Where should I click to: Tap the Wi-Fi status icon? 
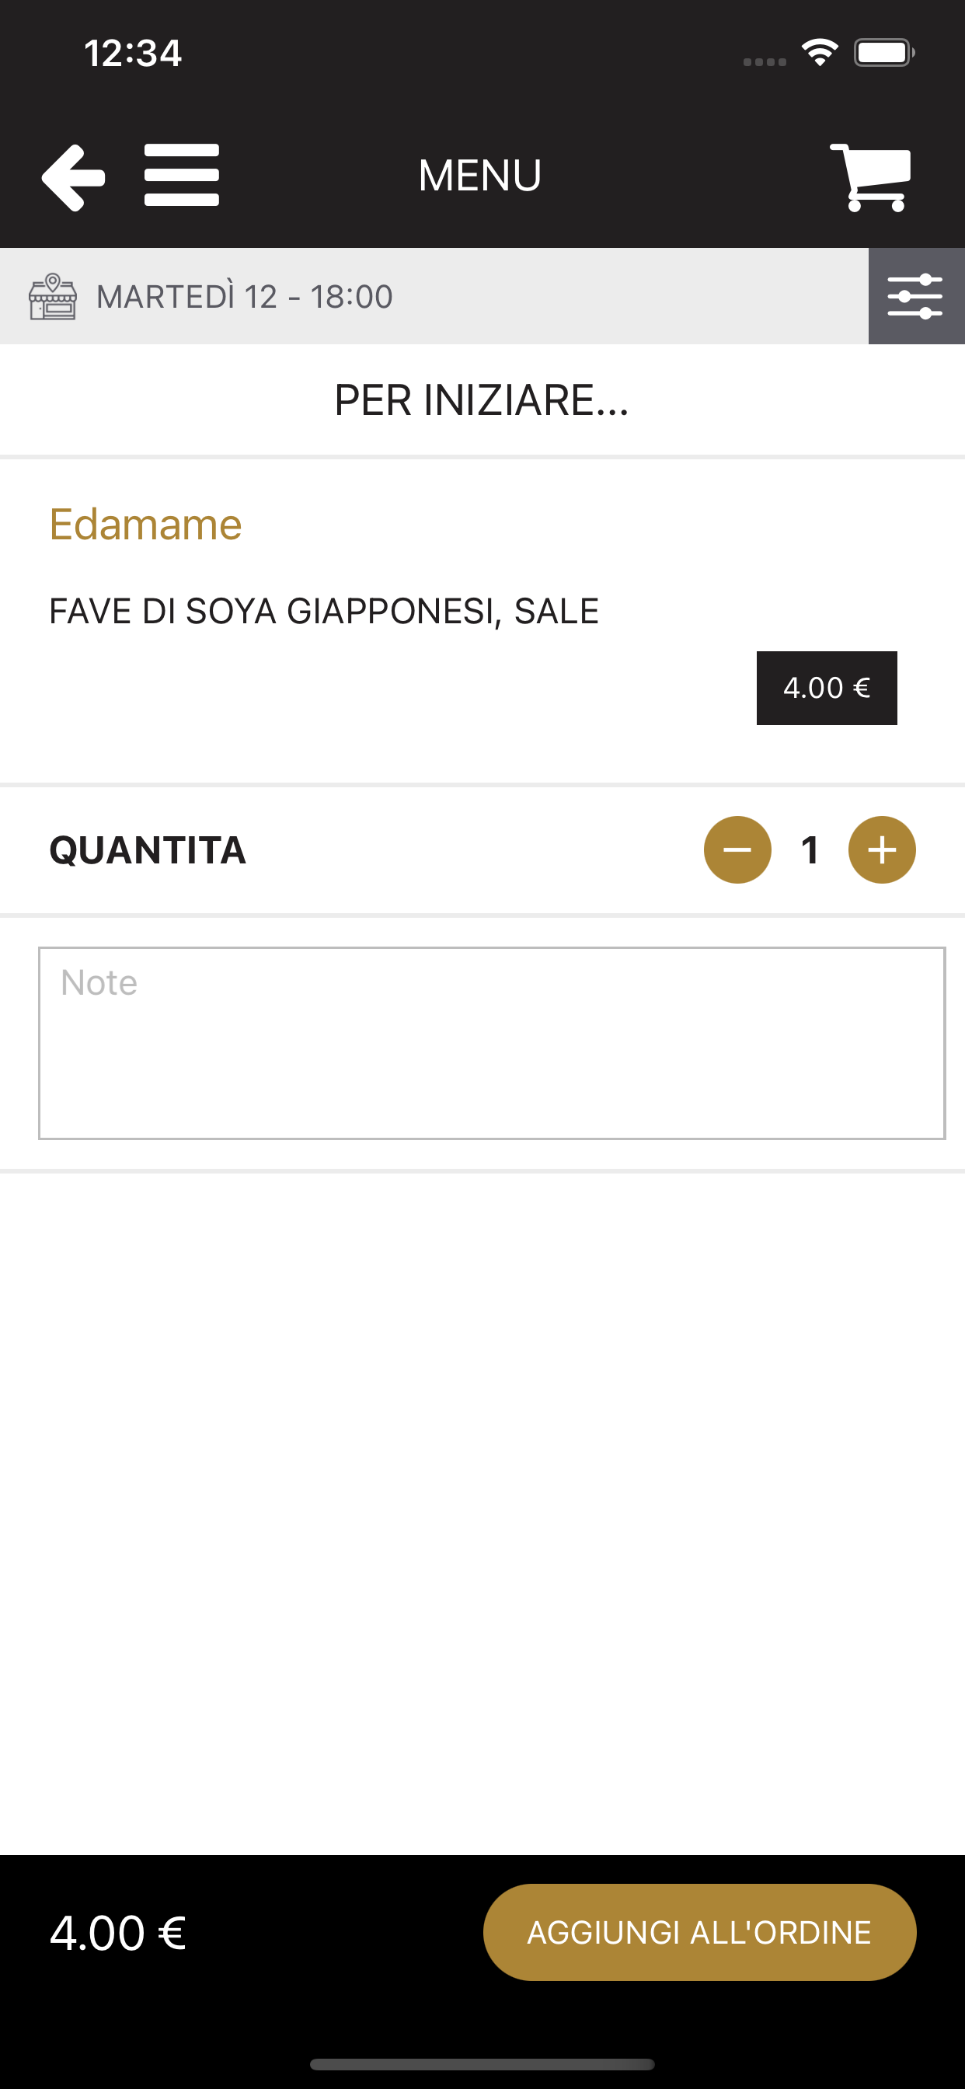click(820, 53)
